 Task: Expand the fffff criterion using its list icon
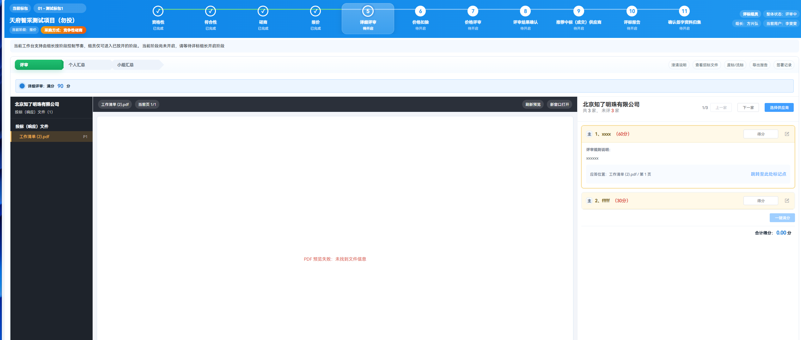[x=589, y=201]
